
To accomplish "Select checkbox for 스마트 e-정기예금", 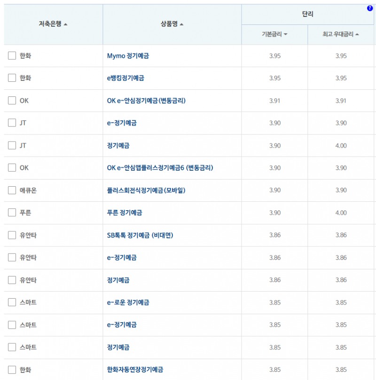I will 12,325.
